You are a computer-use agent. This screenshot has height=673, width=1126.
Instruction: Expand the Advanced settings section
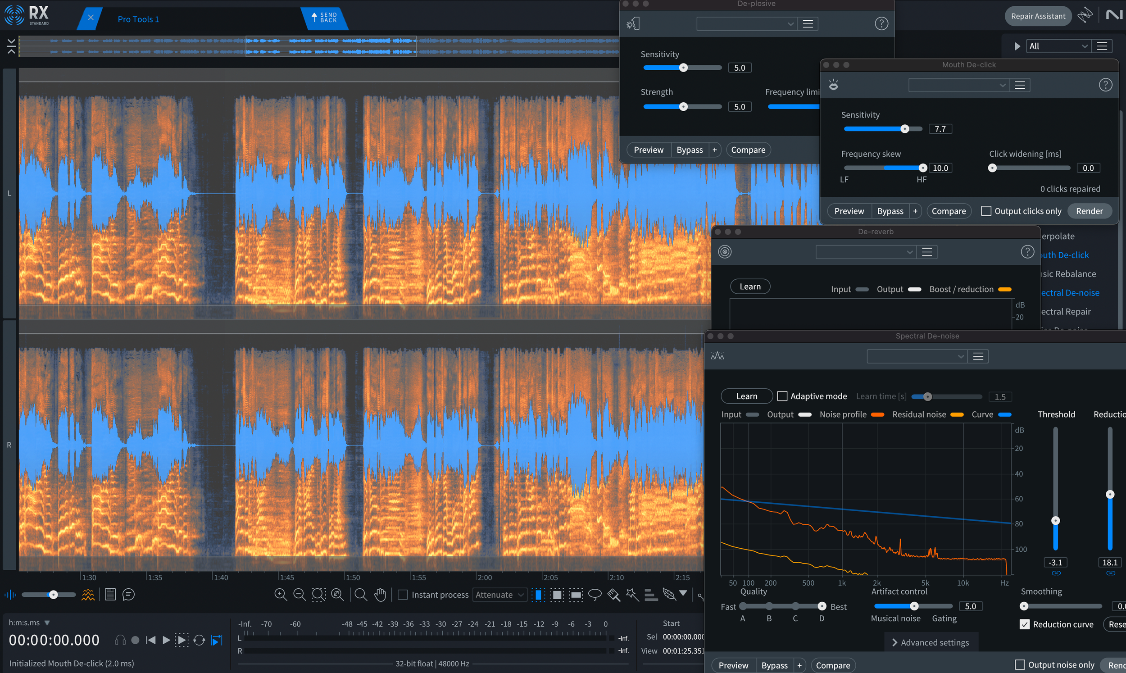tap(931, 642)
